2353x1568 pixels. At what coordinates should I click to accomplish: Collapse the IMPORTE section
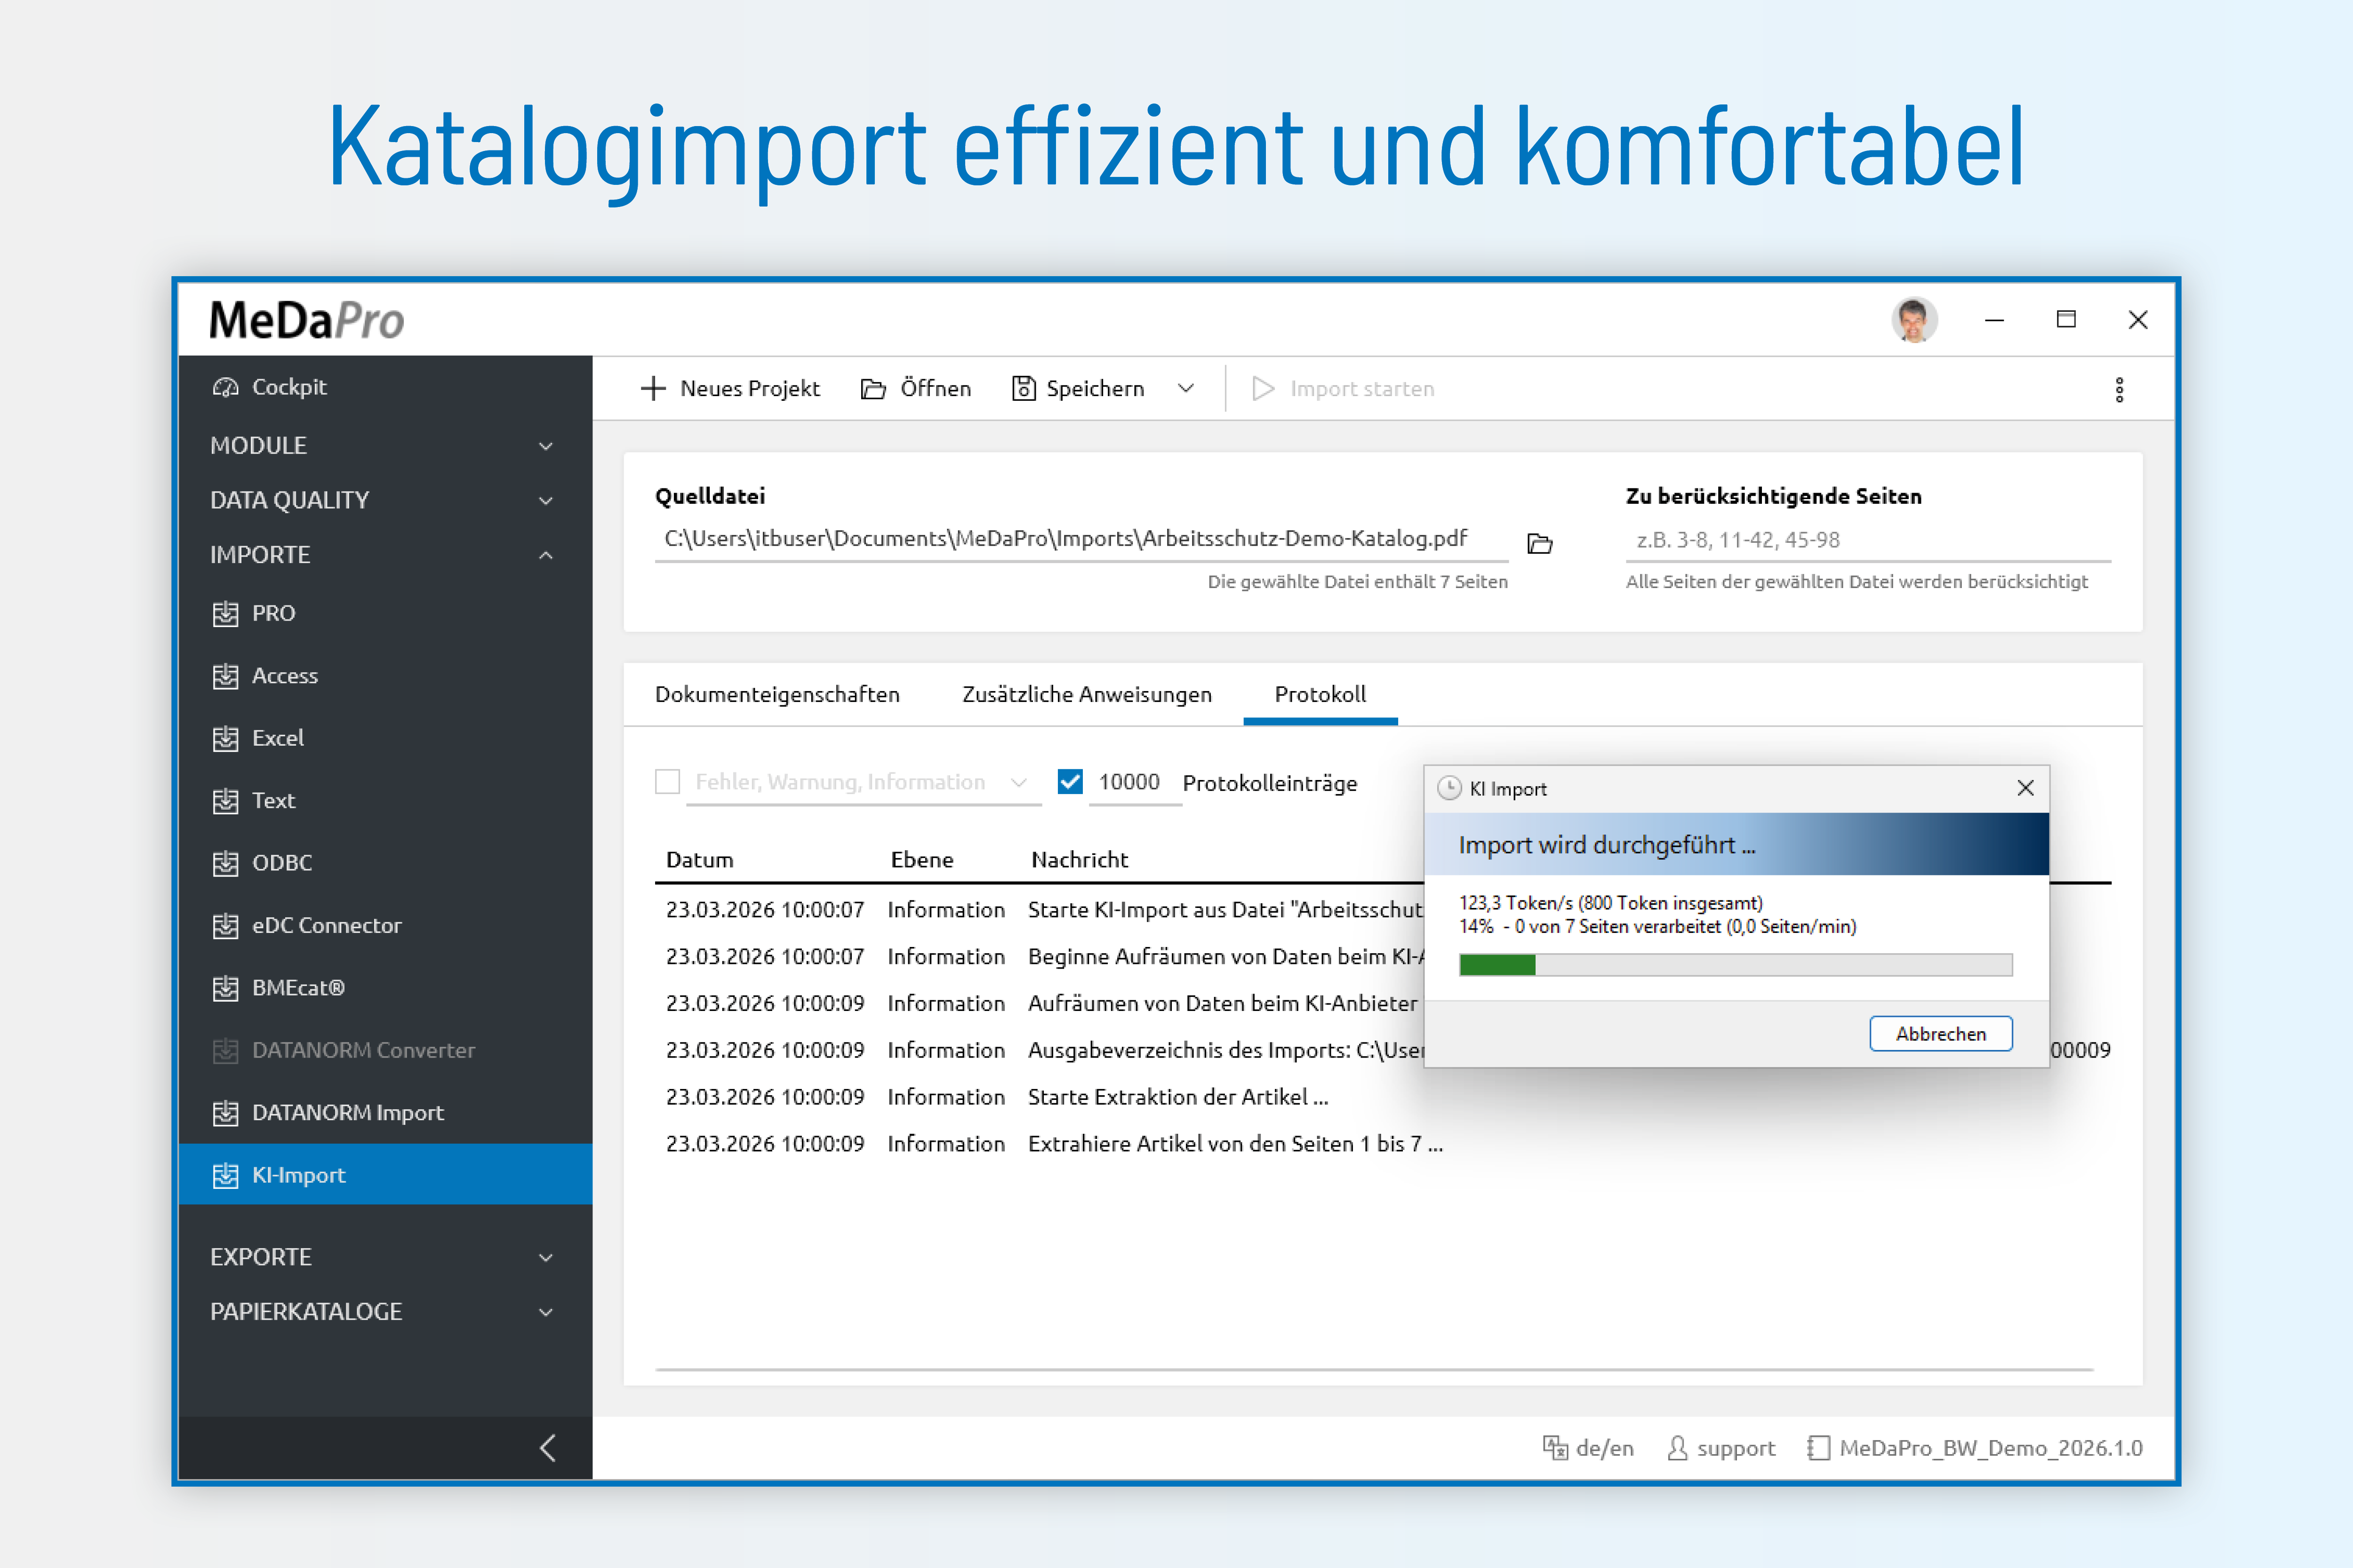click(x=546, y=555)
